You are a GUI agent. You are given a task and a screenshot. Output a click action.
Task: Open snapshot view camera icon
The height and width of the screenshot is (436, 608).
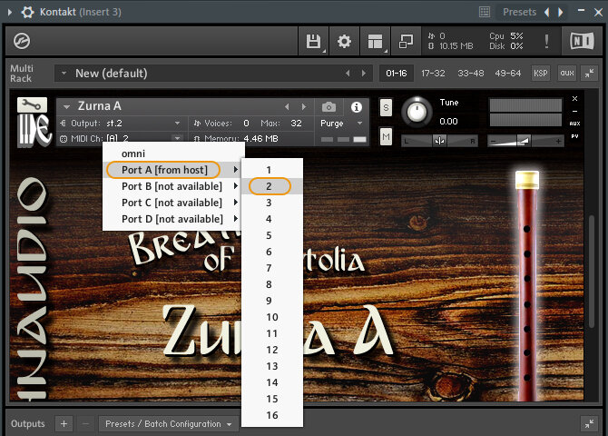point(329,107)
